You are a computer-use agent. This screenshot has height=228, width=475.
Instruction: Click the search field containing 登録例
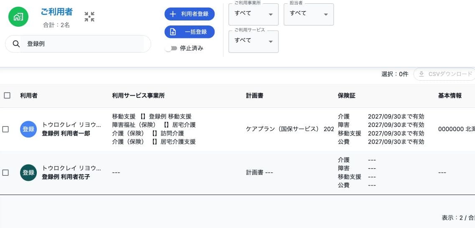point(78,44)
